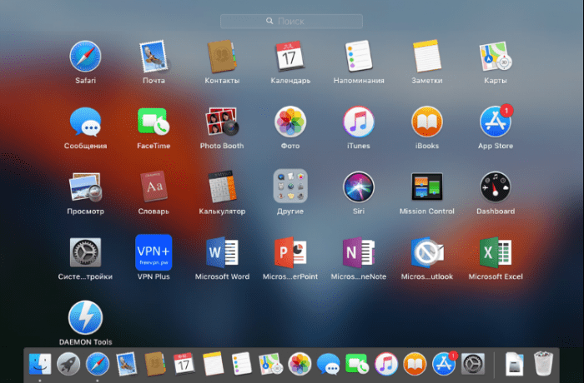Open Microsoft Excel

pyautogui.click(x=496, y=252)
